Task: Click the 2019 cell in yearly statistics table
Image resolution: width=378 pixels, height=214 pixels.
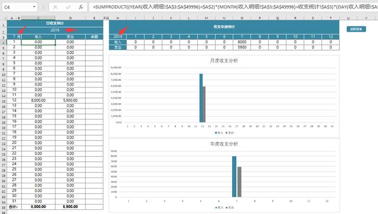Action: [x=118, y=37]
